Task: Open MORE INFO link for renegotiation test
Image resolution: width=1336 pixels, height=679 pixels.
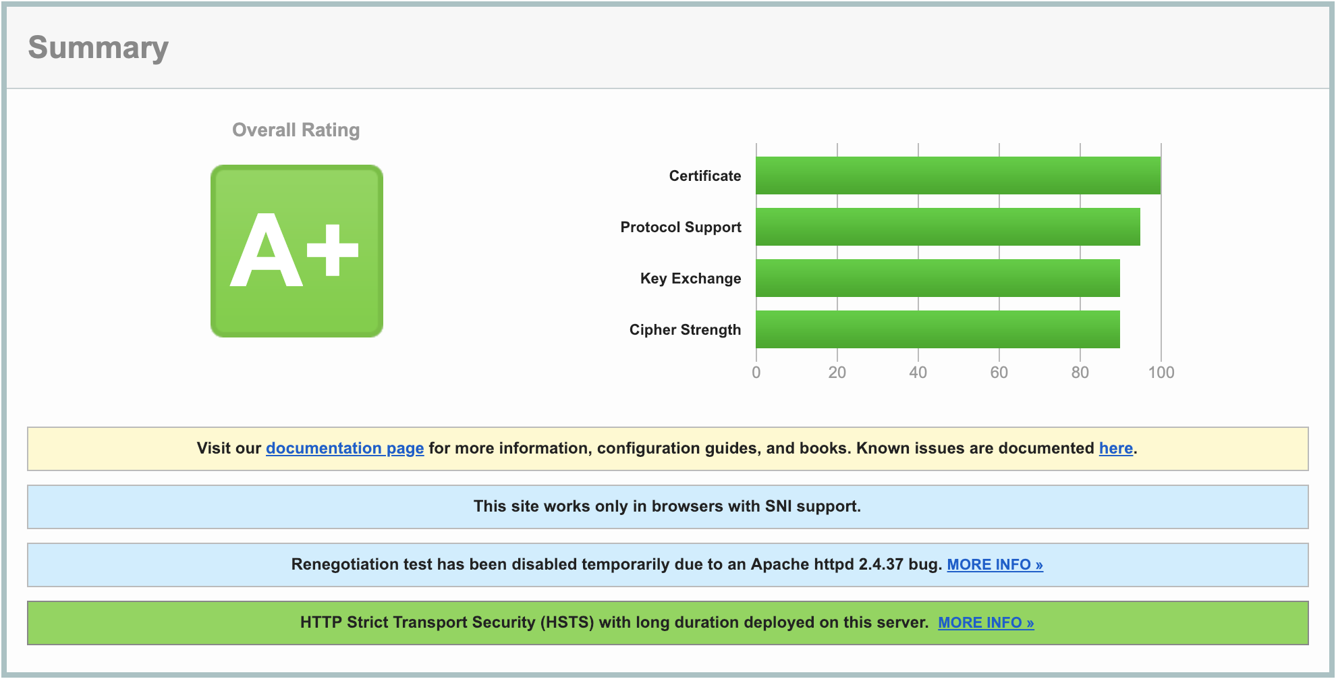Action: click(x=995, y=564)
